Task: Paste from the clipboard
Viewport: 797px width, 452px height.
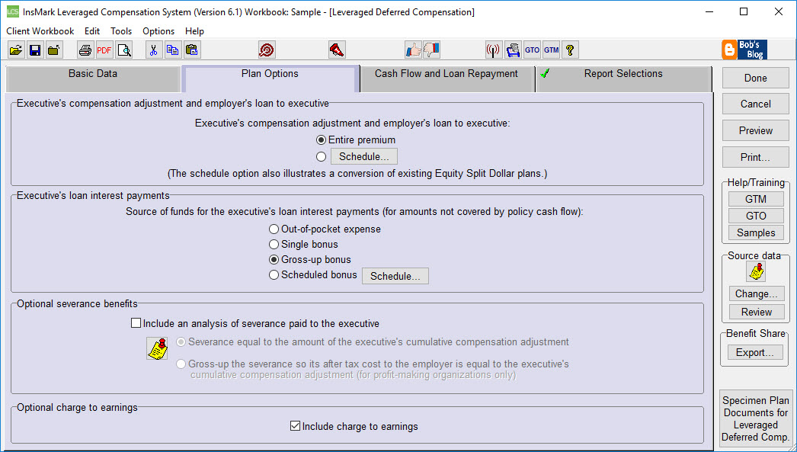Action: tap(192, 49)
